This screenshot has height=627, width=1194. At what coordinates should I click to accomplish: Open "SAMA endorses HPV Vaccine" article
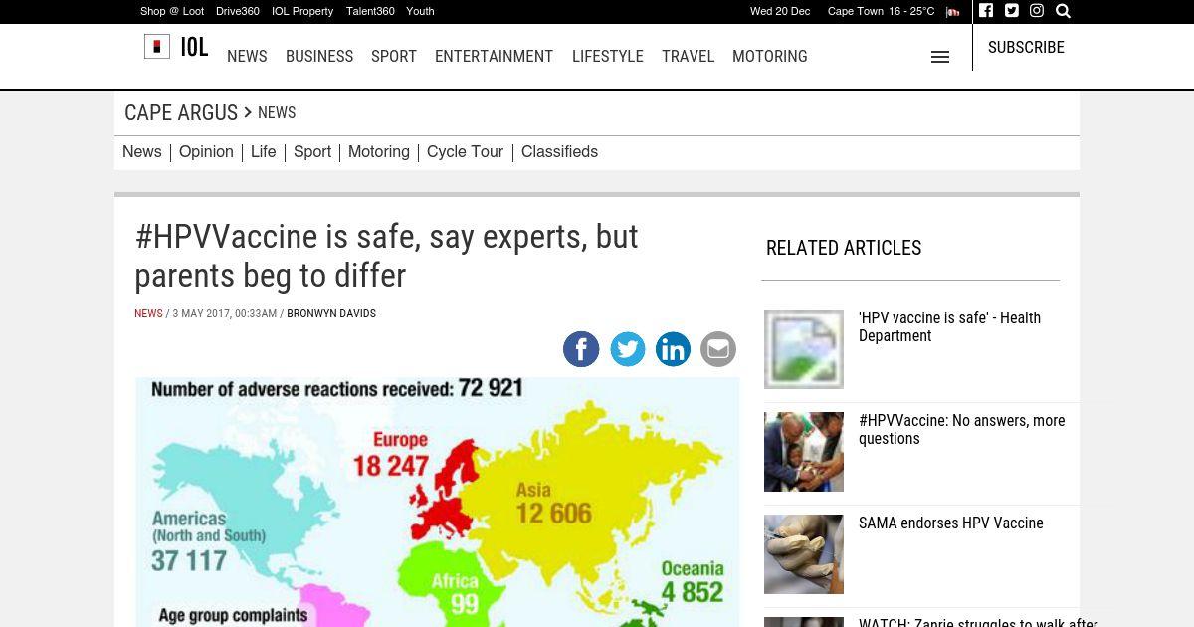point(951,523)
